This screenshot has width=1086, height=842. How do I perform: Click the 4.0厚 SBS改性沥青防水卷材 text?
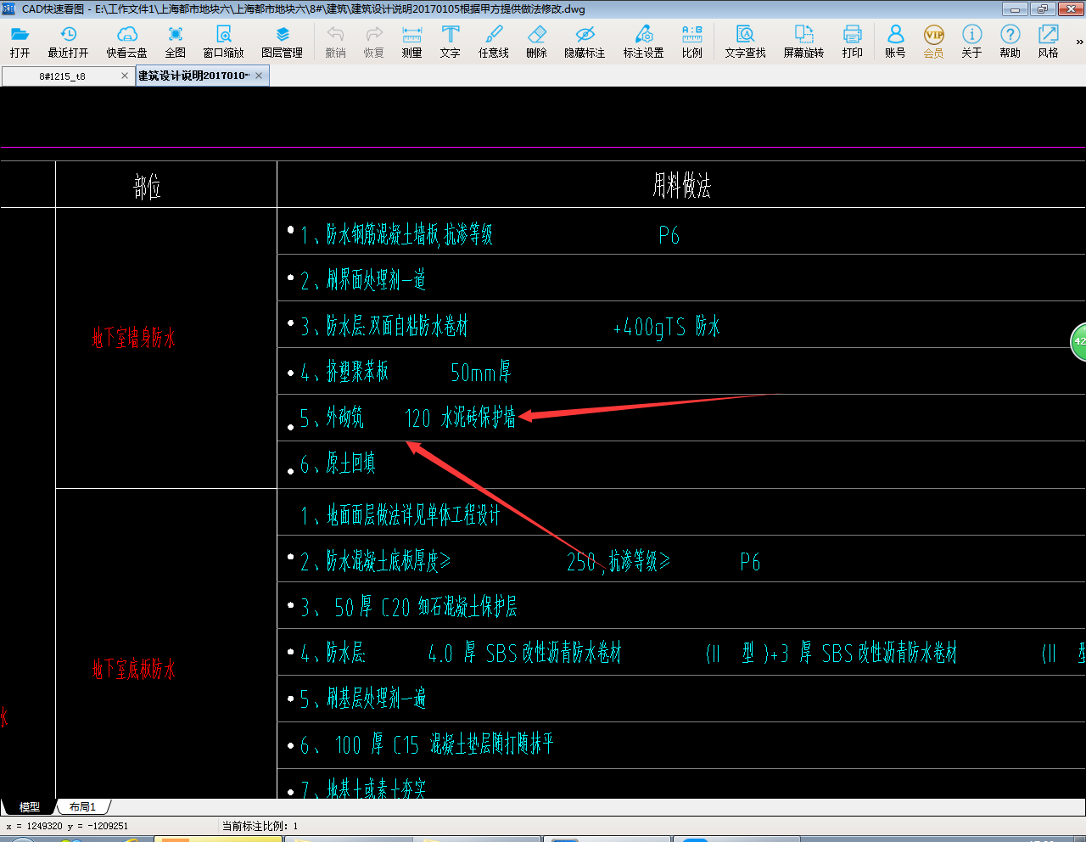click(x=524, y=653)
